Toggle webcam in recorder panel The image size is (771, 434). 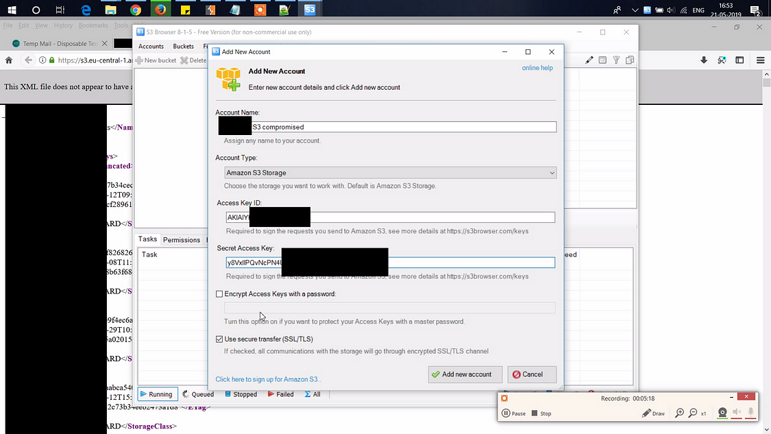coord(722,413)
